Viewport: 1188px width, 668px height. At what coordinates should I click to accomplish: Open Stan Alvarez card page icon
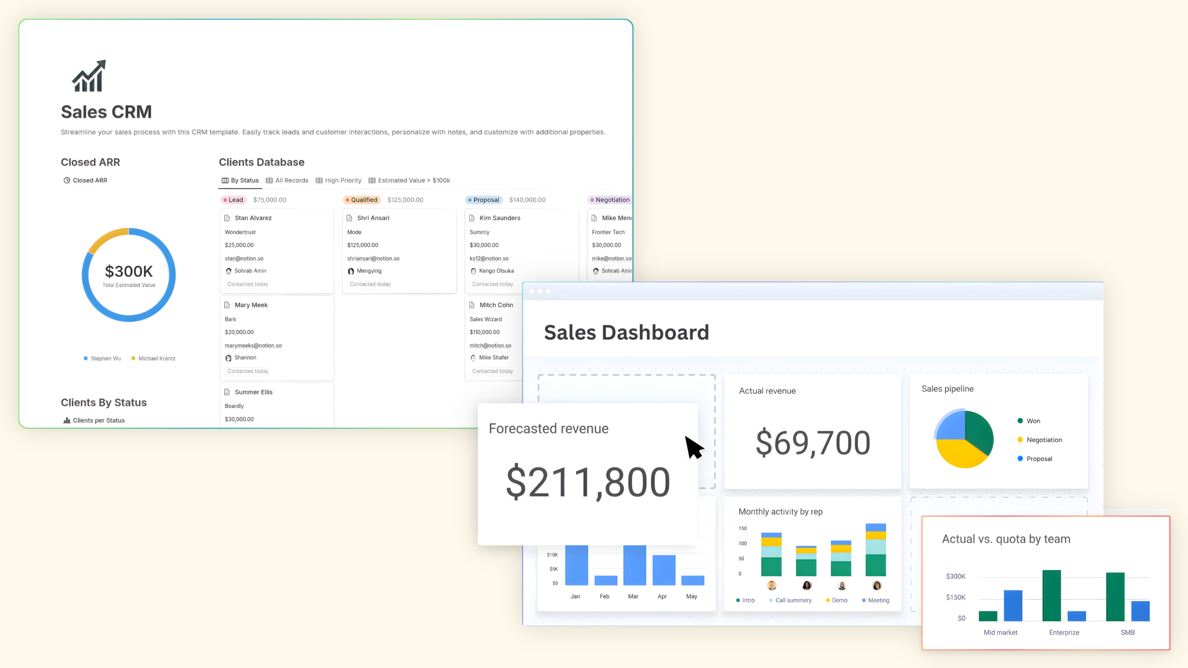coord(227,218)
